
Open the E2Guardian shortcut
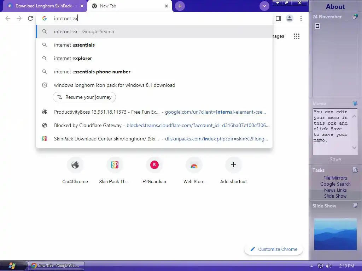154,170
